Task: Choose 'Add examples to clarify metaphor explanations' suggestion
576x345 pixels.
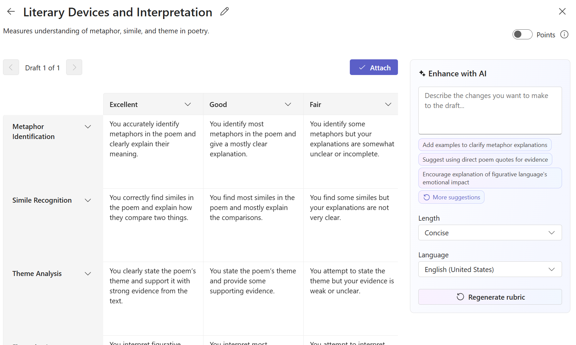Action: coord(485,145)
